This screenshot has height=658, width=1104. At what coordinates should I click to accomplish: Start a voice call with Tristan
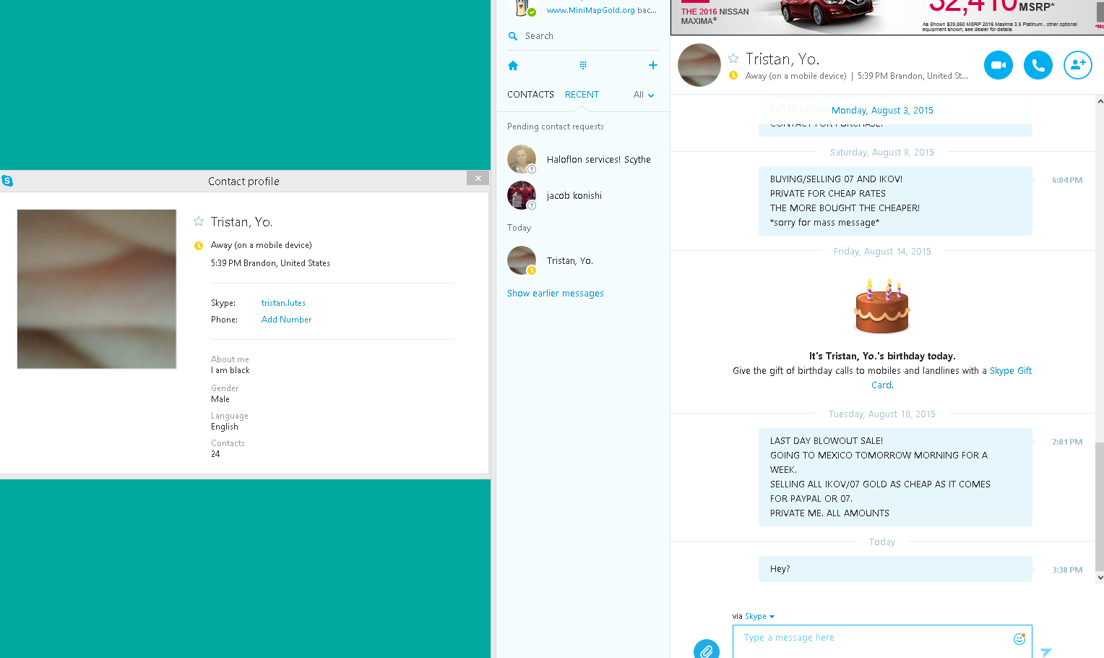[1038, 65]
